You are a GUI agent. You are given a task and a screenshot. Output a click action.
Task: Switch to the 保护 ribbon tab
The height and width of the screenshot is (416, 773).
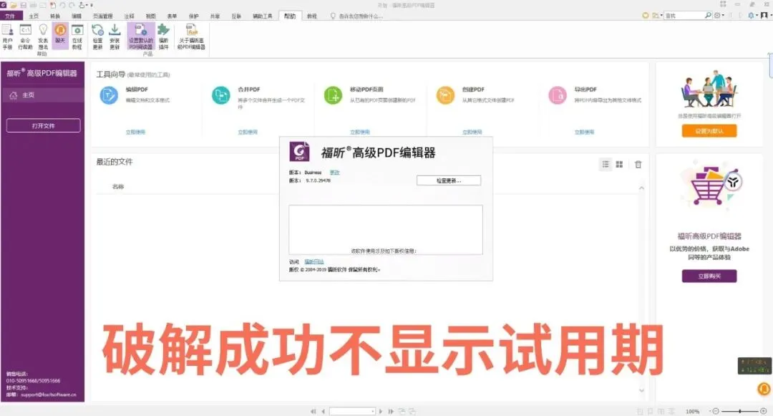pyautogui.click(x=194, y=16)
